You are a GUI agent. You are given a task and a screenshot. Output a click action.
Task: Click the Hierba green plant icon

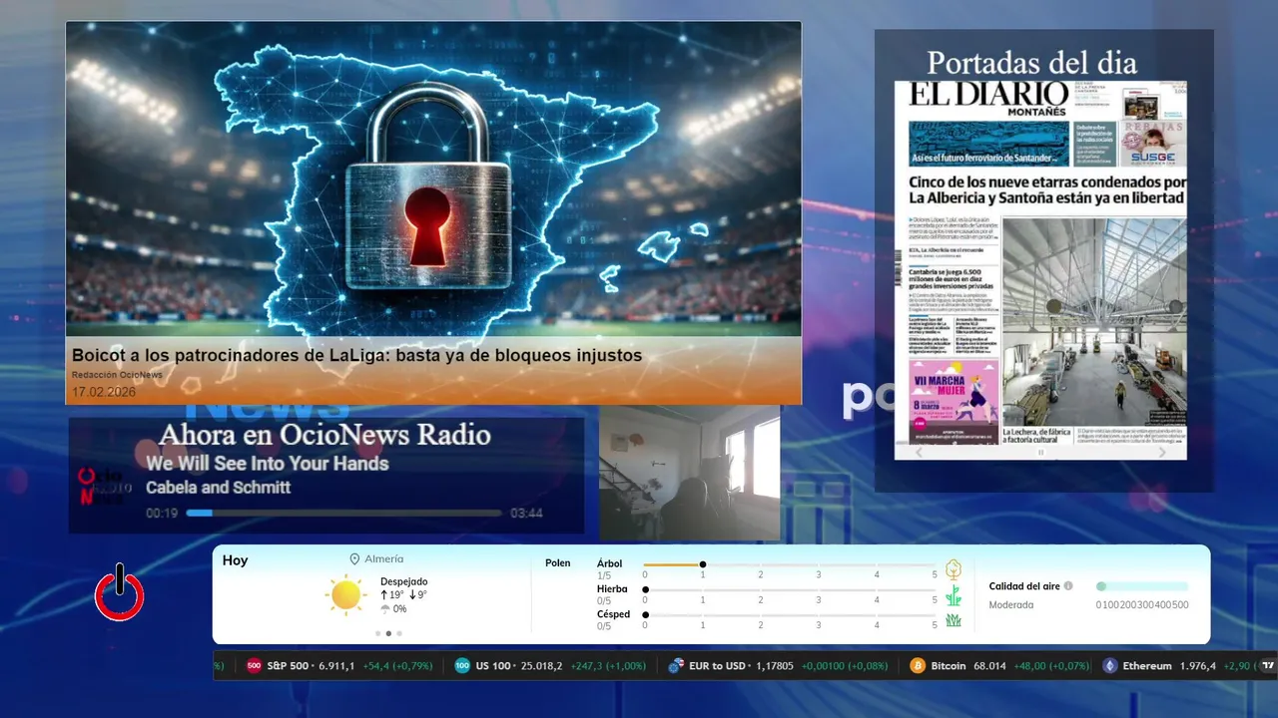tap(954, 595)
